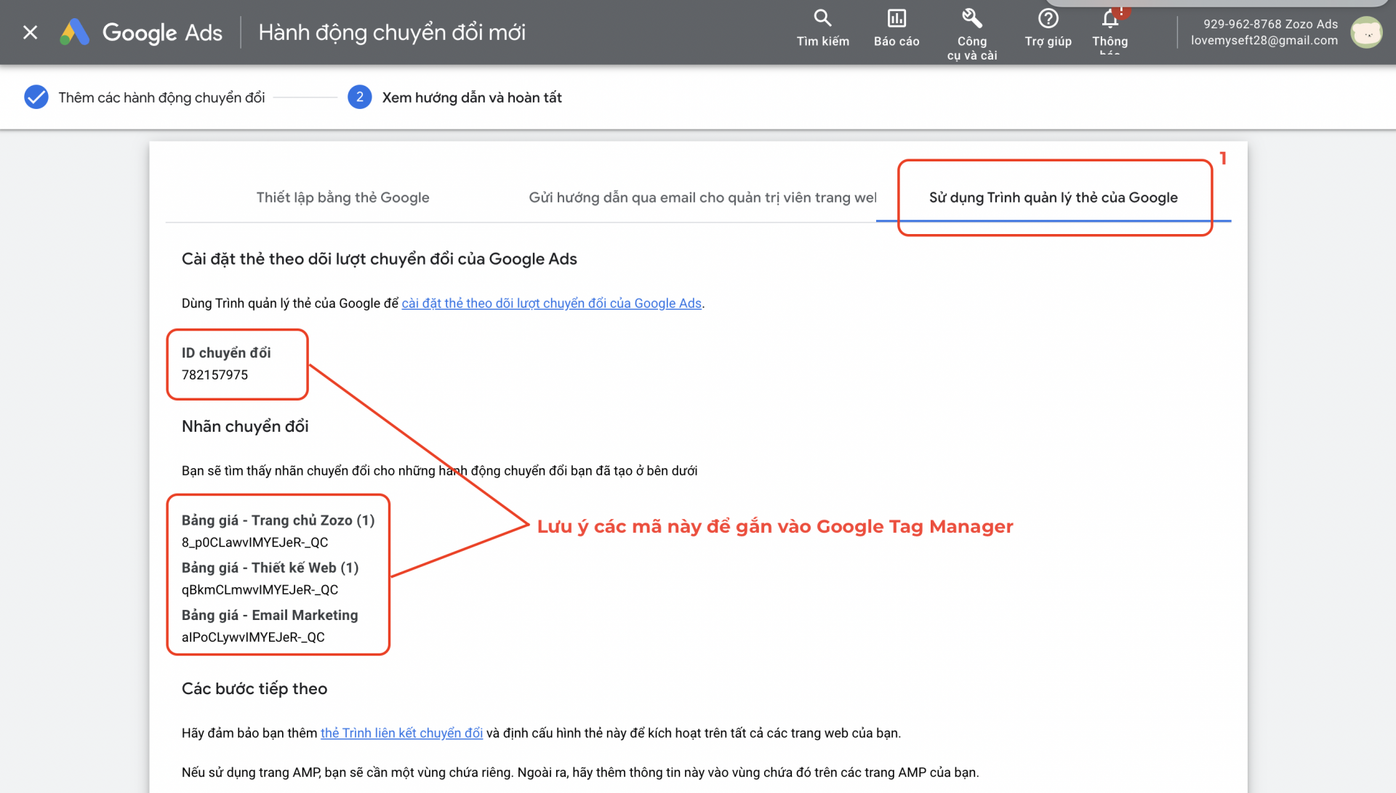This screenshot has height=793, width=1396.
Task: Click the ID chuyển đổi heading
Action: point(226,353)
